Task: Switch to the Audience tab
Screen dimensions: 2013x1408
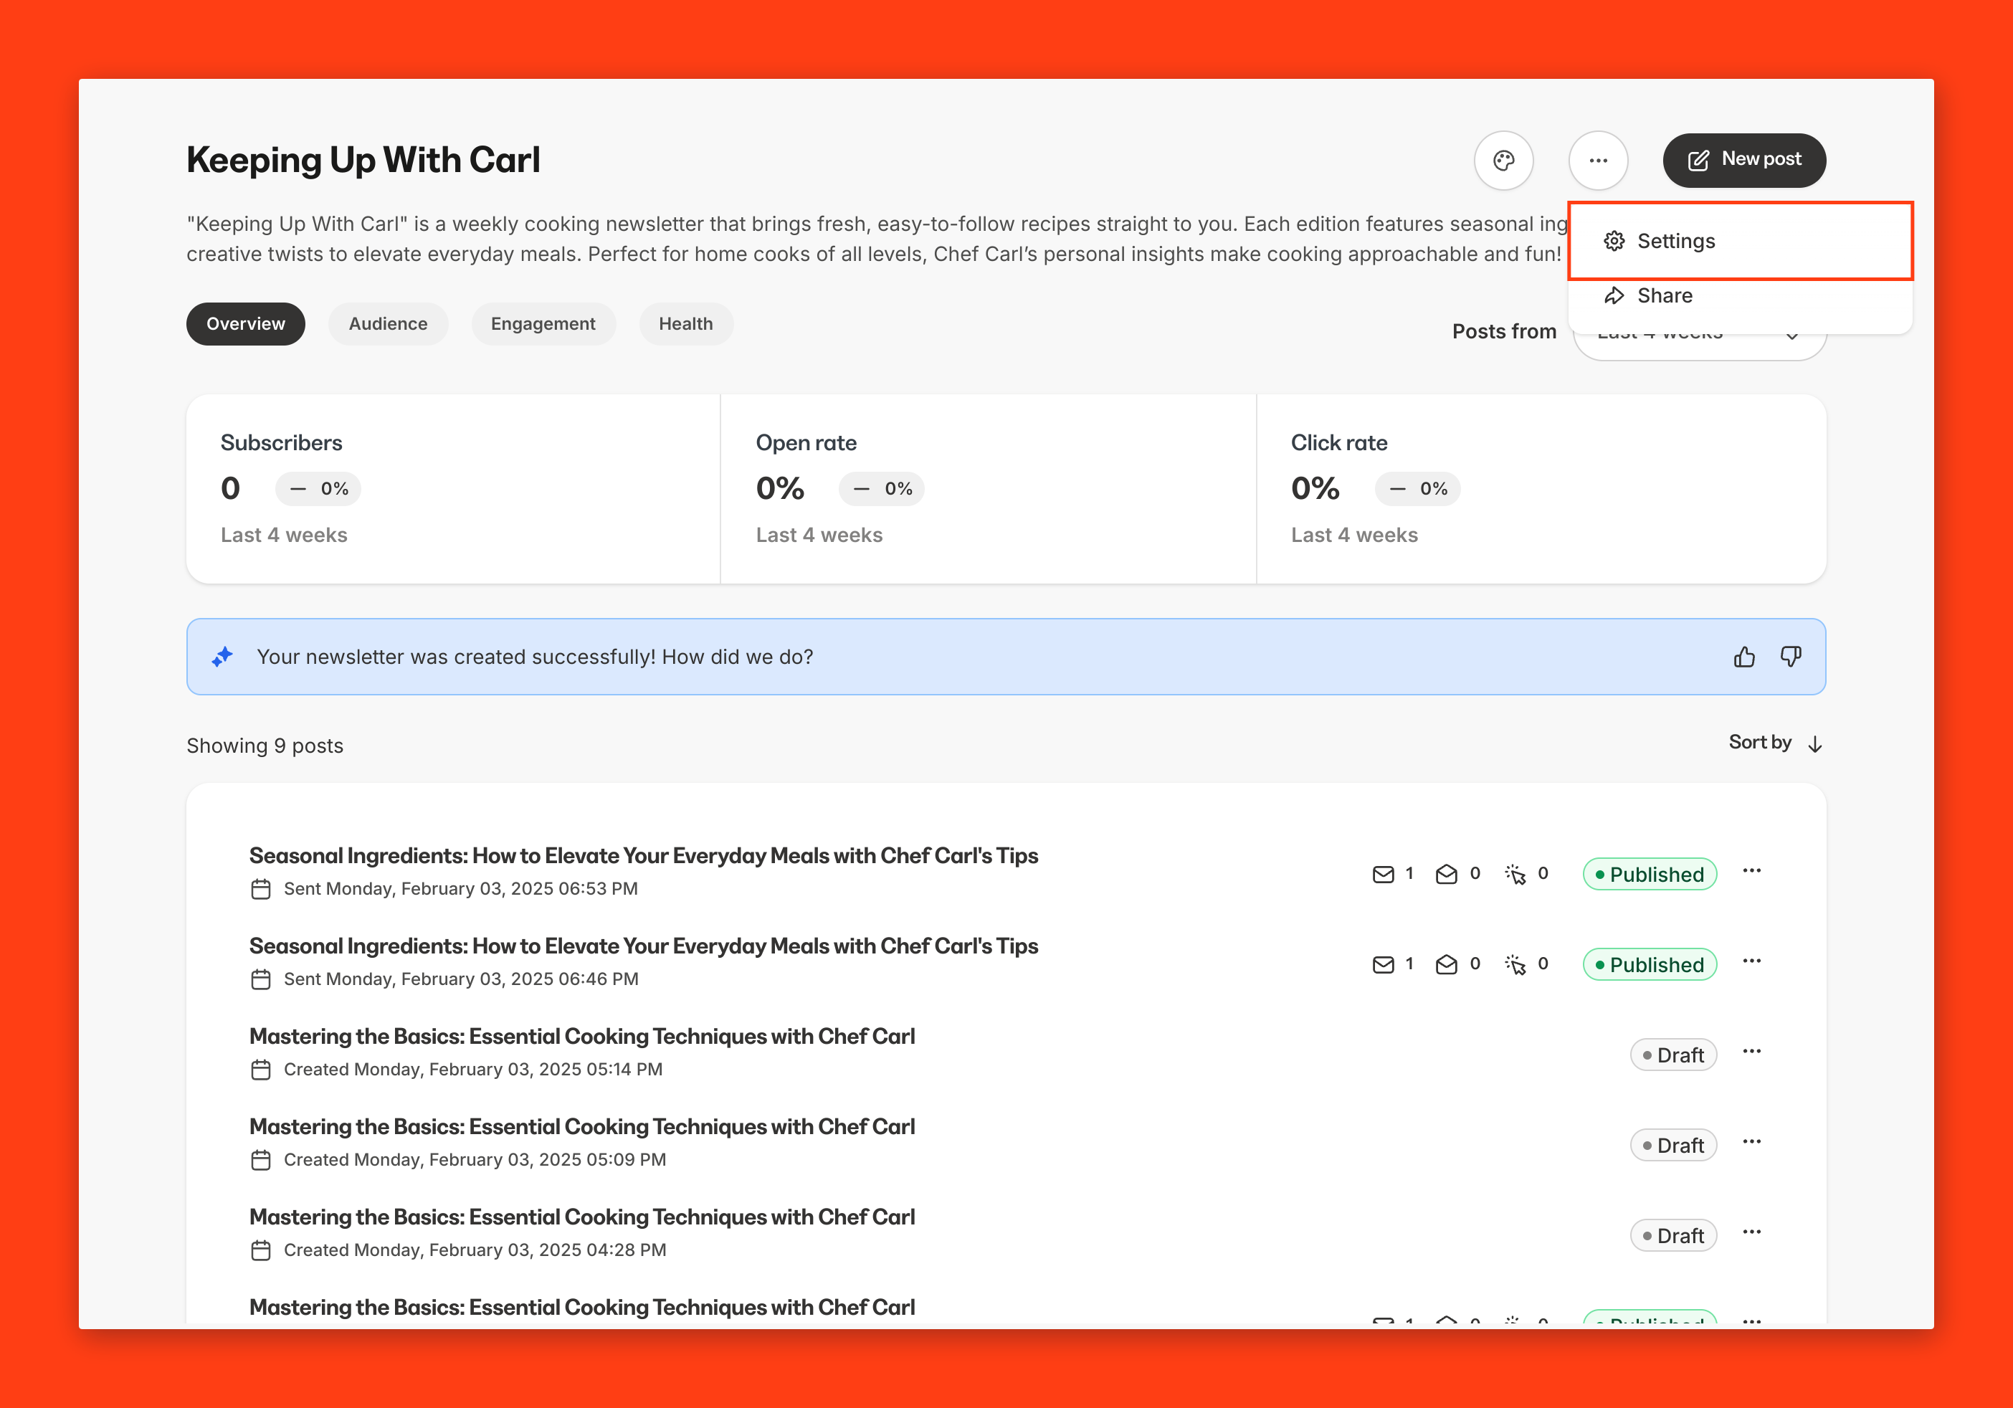Action: [x=388, y=323]
